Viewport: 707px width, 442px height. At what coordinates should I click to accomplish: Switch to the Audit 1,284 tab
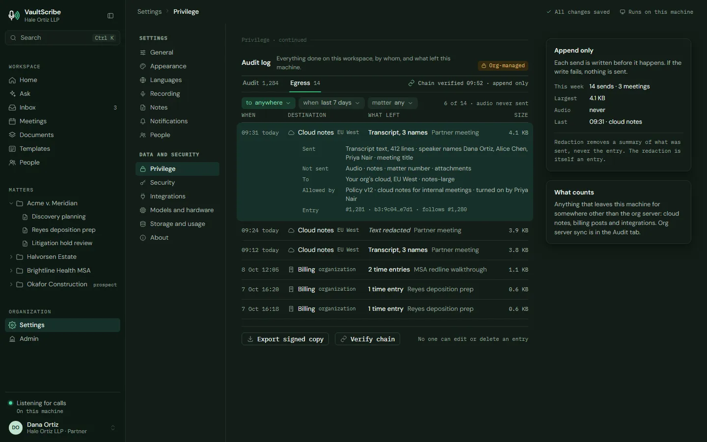(x=260, y=83)
